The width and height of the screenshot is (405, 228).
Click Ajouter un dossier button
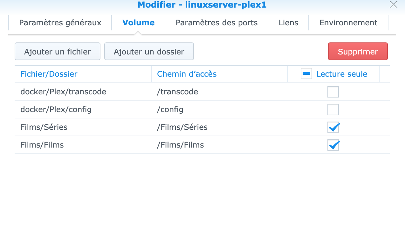pyautogui.click(x=149, y=52)
